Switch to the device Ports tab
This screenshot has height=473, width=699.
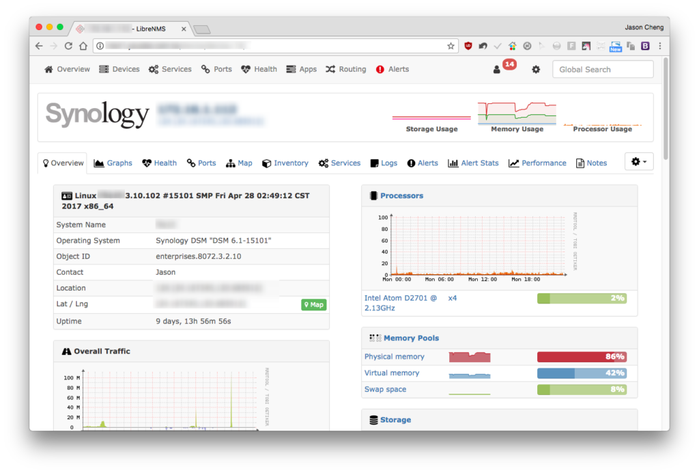click(201, 163)
